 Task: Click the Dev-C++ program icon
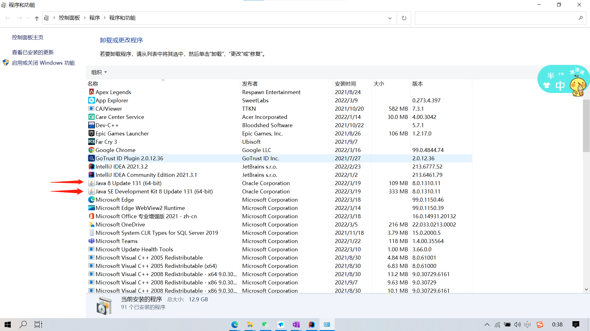tap(91, 125)
